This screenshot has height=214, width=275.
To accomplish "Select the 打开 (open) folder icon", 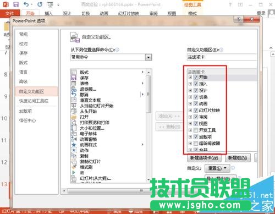I will point(74,117).
